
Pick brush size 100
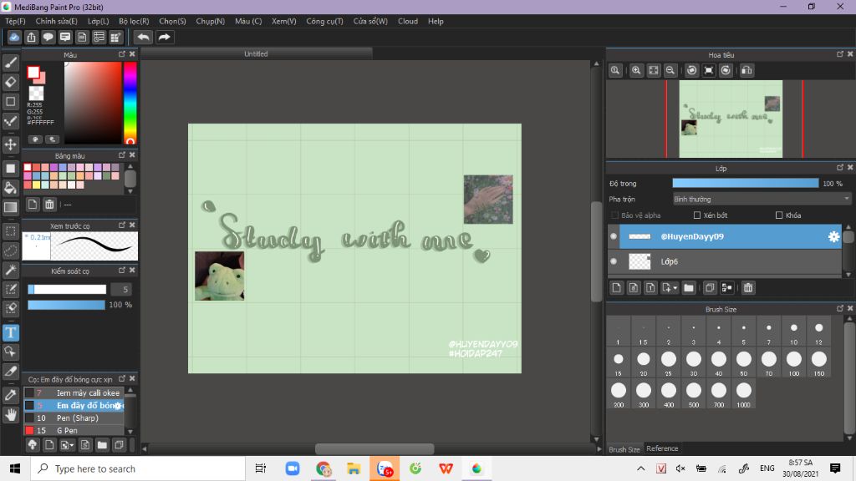pyautogui.click(x=794, y=362)
